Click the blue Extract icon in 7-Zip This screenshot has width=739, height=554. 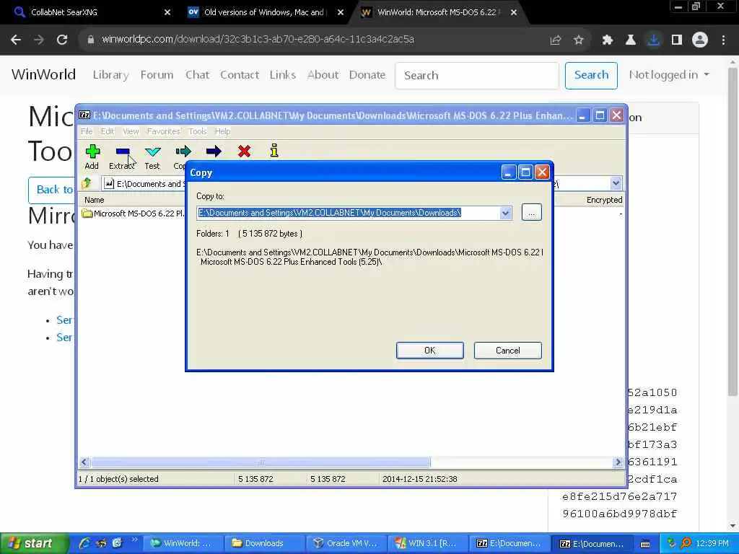tap(123, 151)
